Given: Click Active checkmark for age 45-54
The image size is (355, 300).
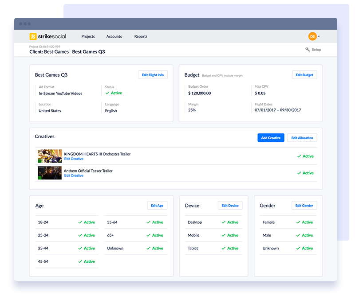Looking at the screenshot, I should click(x=80, y=261).
